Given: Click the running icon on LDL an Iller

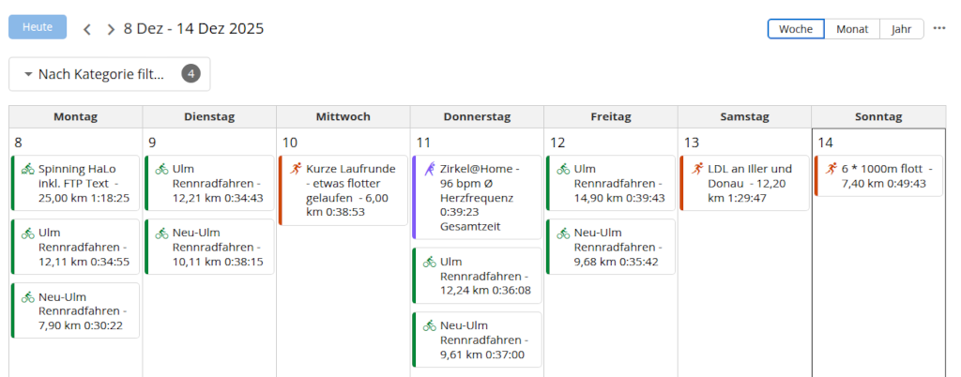Looking at the screenshot, I should [x=697, y=170].
